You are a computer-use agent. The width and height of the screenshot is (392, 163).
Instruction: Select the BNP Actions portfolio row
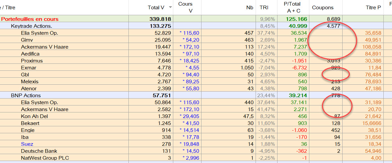click(x=26, y=96)
